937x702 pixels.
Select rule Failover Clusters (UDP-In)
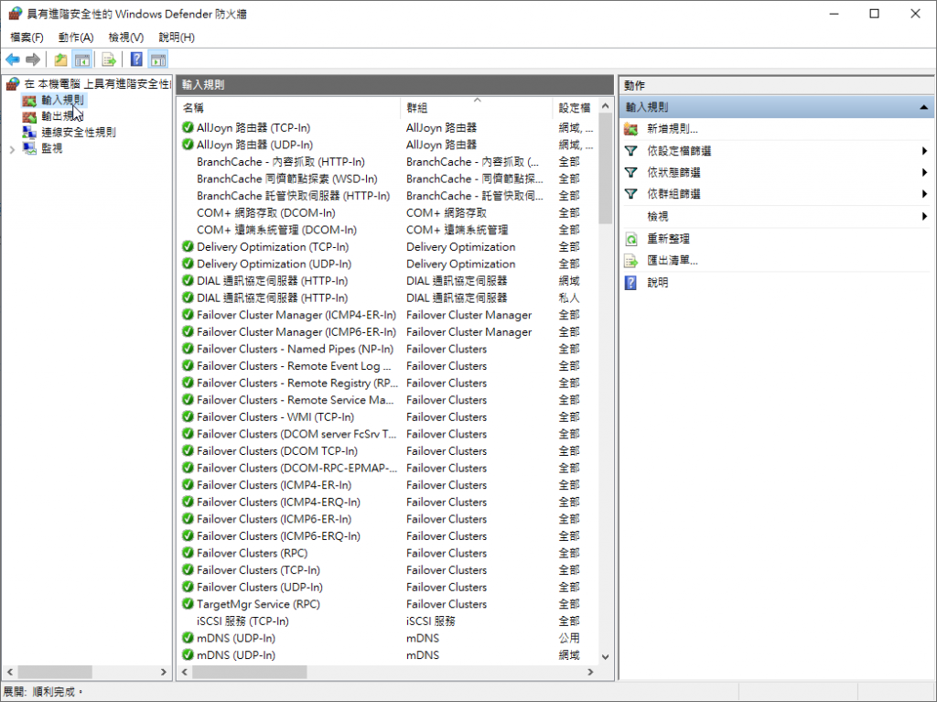259,587
